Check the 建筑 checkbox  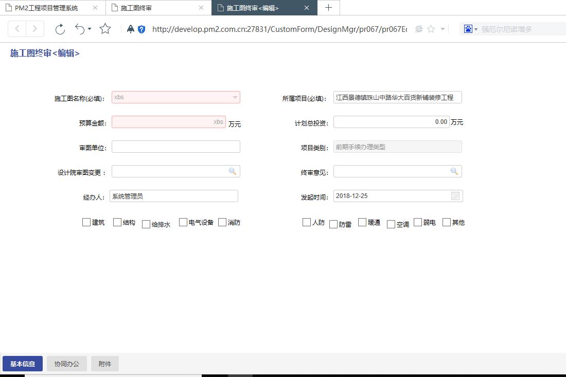point(86,222)
